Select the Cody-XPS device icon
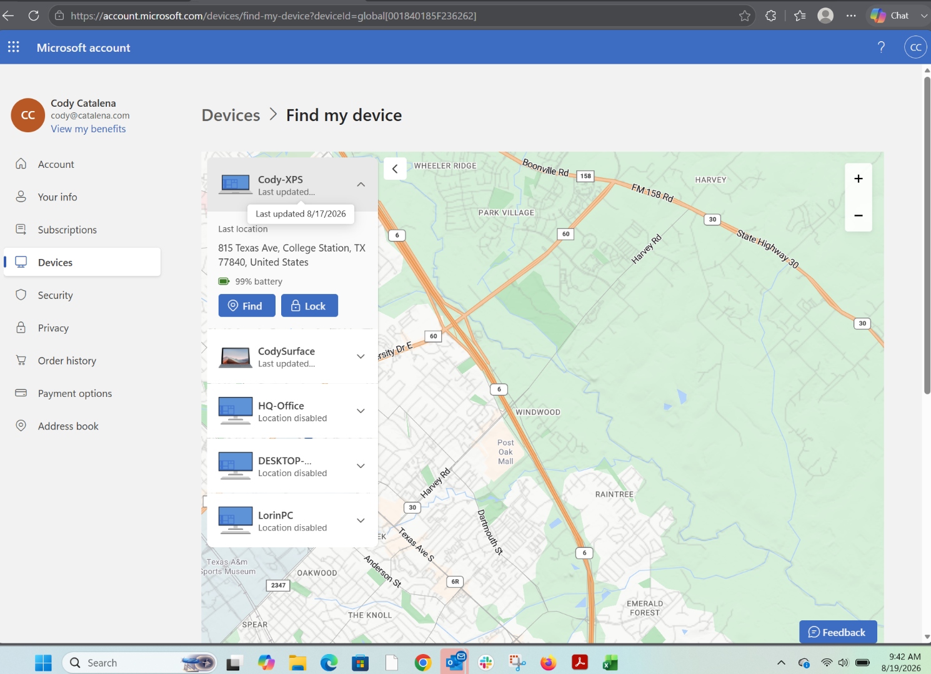The image size is (931, 674). 236,185
